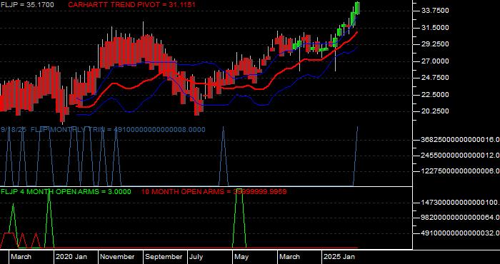Click the 'FLJP 4 MONTH OPEN ARMS = 3.0000' label
Image resolution: width=500 pixels, height=264 pixels.
point(66,192)
